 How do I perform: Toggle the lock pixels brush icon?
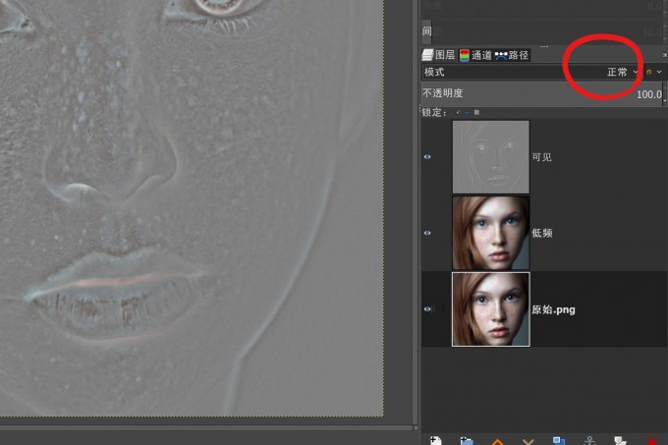click(x=458, y=112)
